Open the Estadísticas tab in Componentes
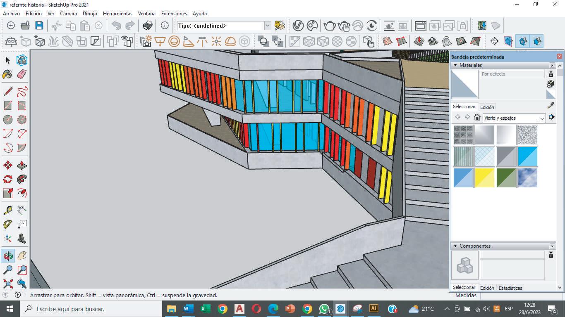This screenshot has width=565, height=317. click(510, 288)
